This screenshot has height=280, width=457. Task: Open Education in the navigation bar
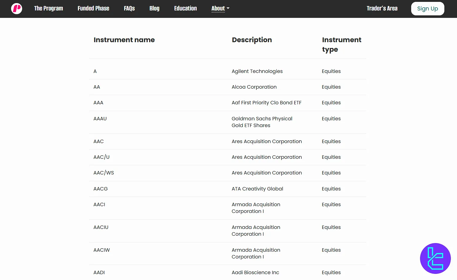click(x=186, y=9)
